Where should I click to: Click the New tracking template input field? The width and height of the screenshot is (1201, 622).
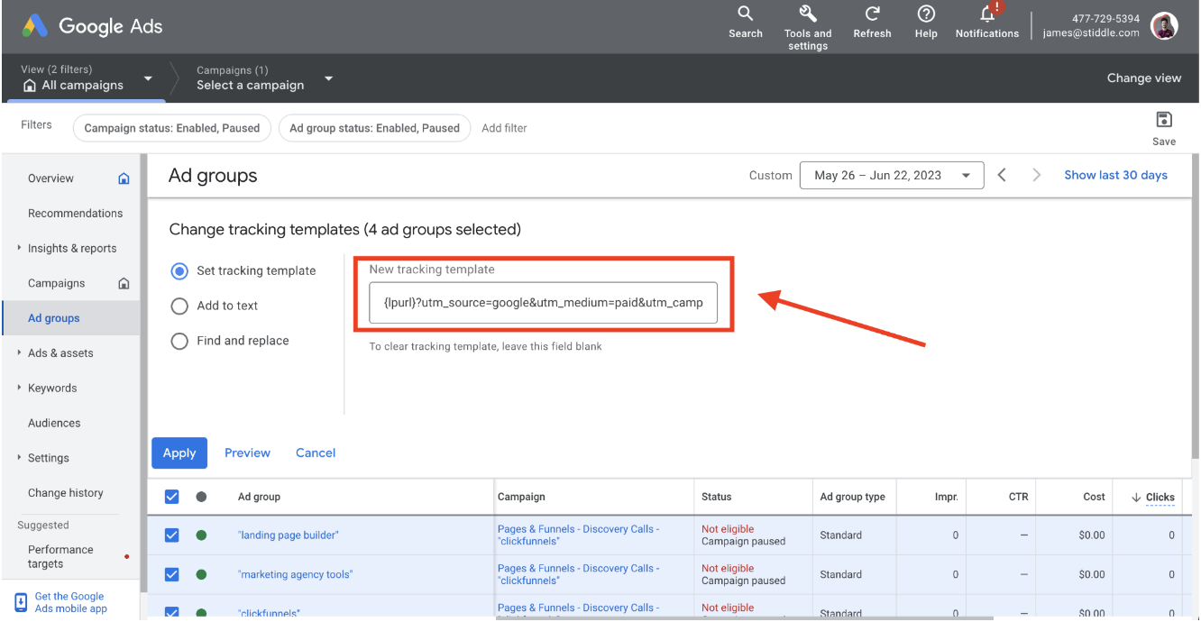544,303
